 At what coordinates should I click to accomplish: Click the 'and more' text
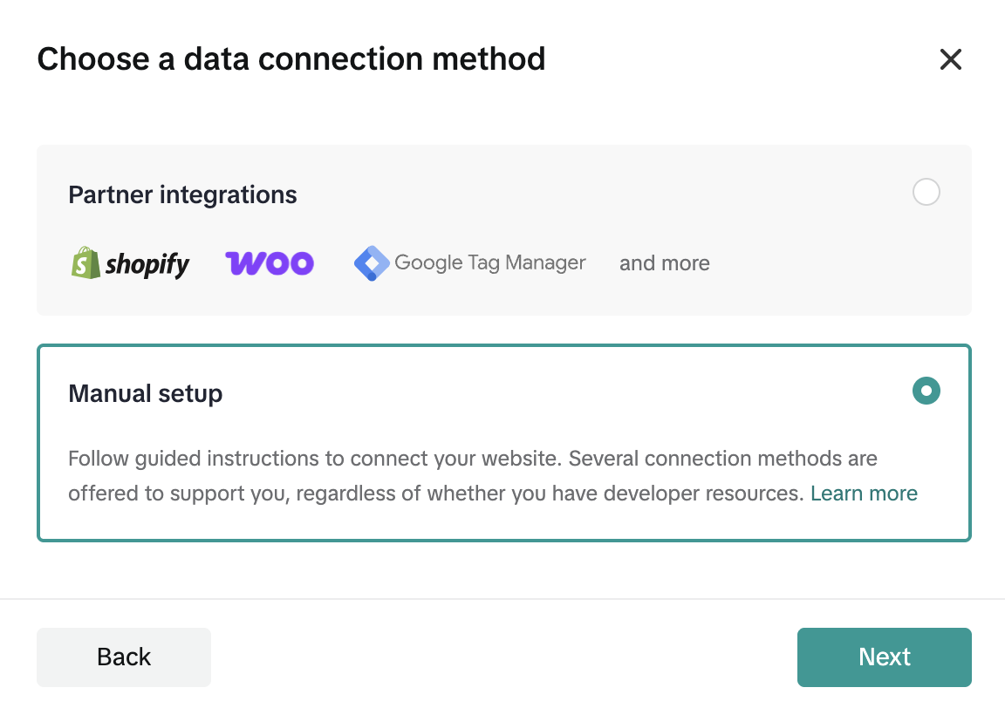(x=664, y=262)
